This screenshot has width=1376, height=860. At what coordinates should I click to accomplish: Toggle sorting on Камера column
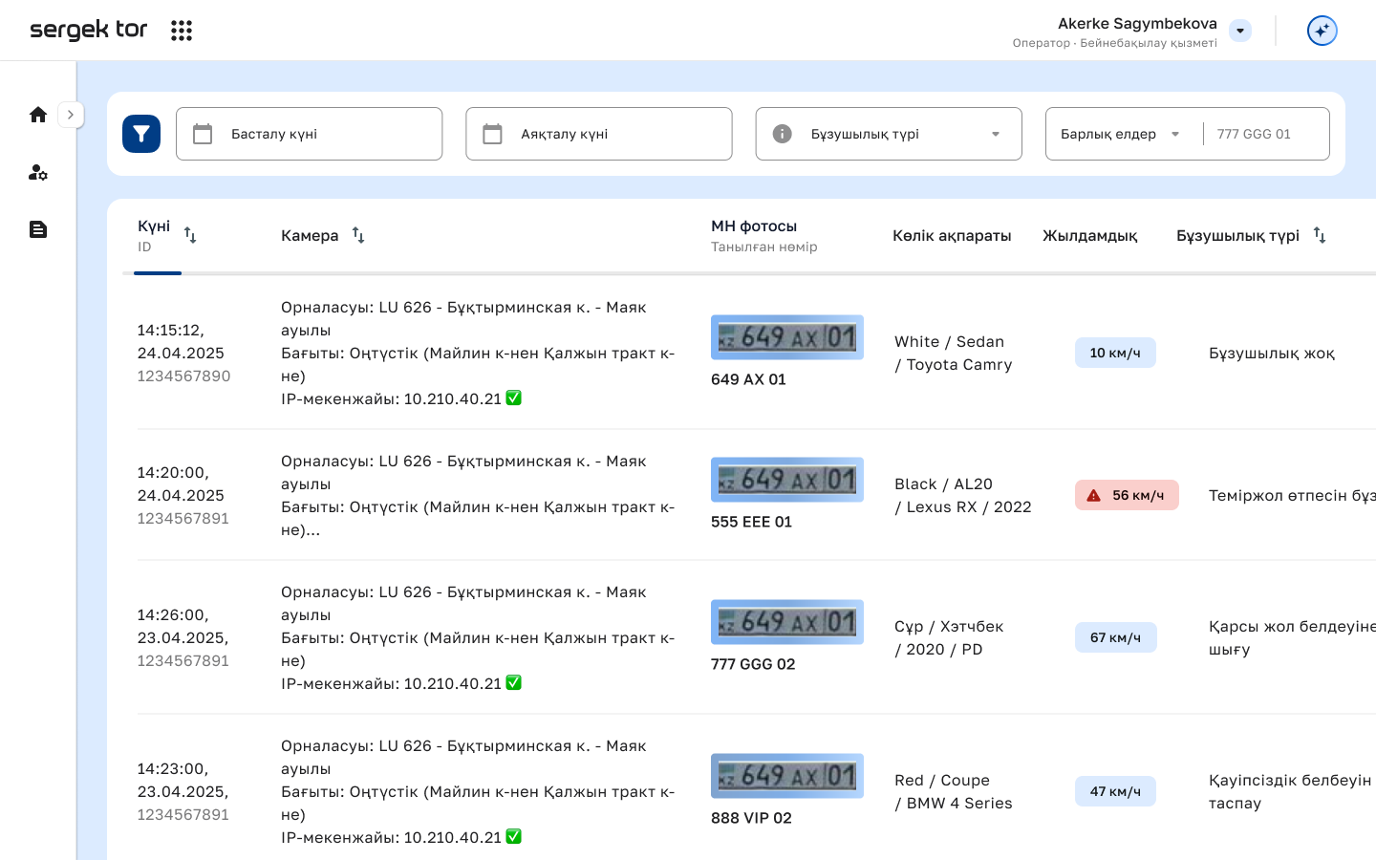[x=358, y=235]
